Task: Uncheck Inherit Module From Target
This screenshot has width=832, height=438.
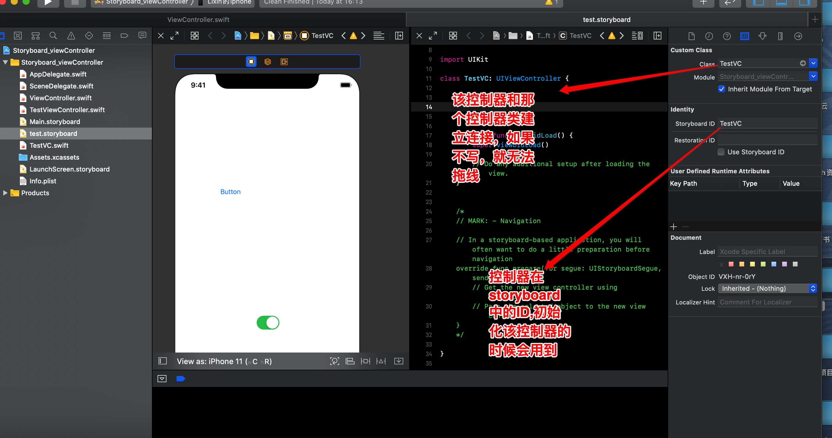Action: (722, 89)
